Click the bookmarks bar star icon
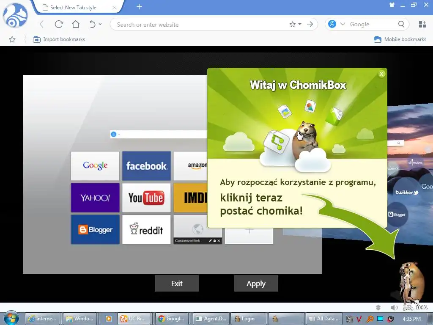Image resolution: width=433 pixels, height=325 pixels. 12,39
